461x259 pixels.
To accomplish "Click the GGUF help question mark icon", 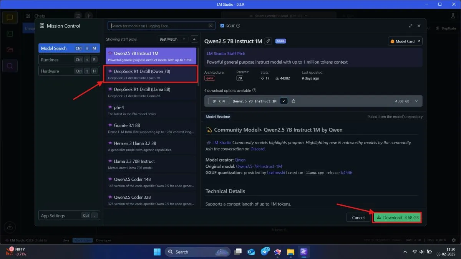I will pos(238,26).
